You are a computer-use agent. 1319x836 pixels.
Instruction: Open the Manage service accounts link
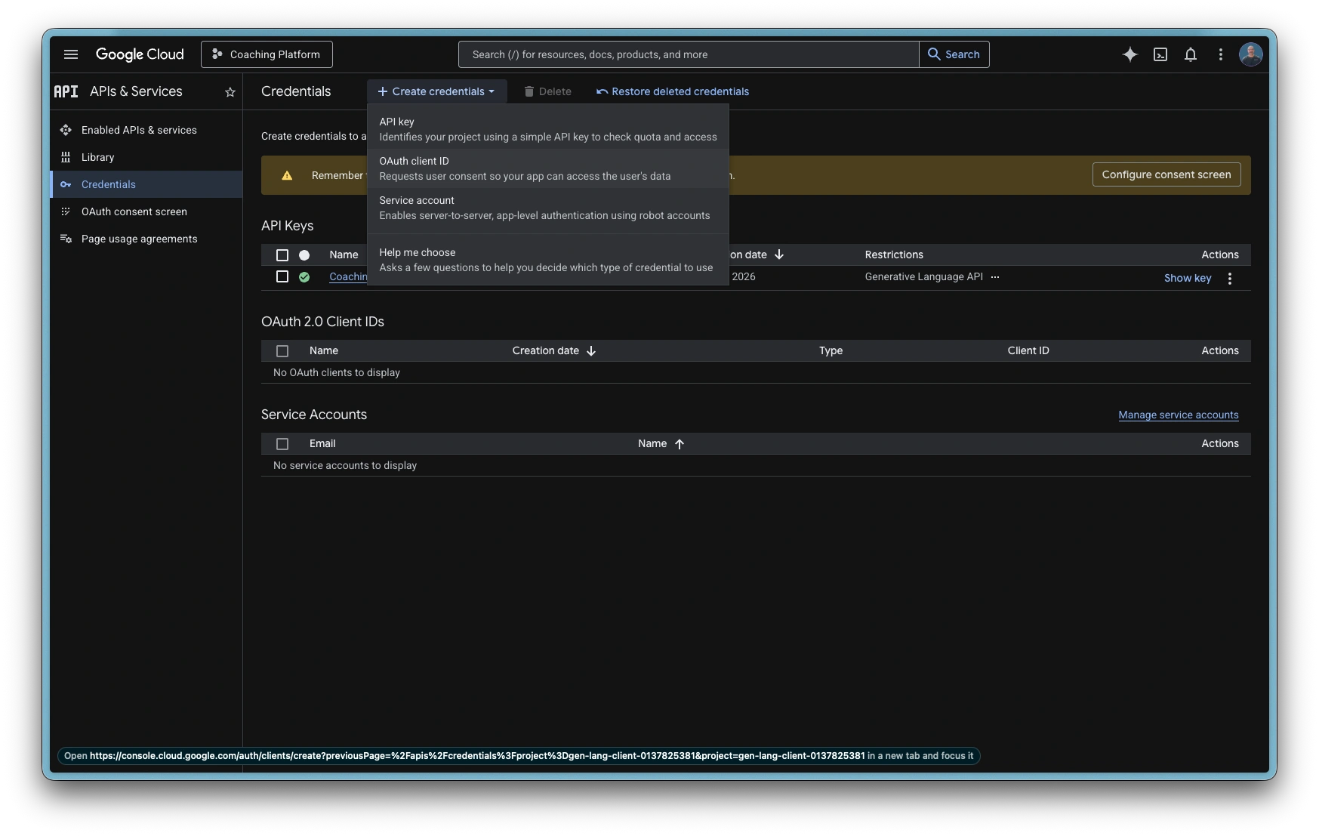point(1178,415)
